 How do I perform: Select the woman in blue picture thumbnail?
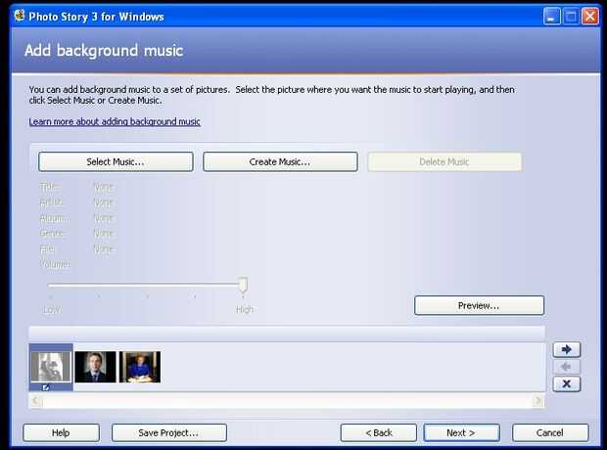coord(140,367)
